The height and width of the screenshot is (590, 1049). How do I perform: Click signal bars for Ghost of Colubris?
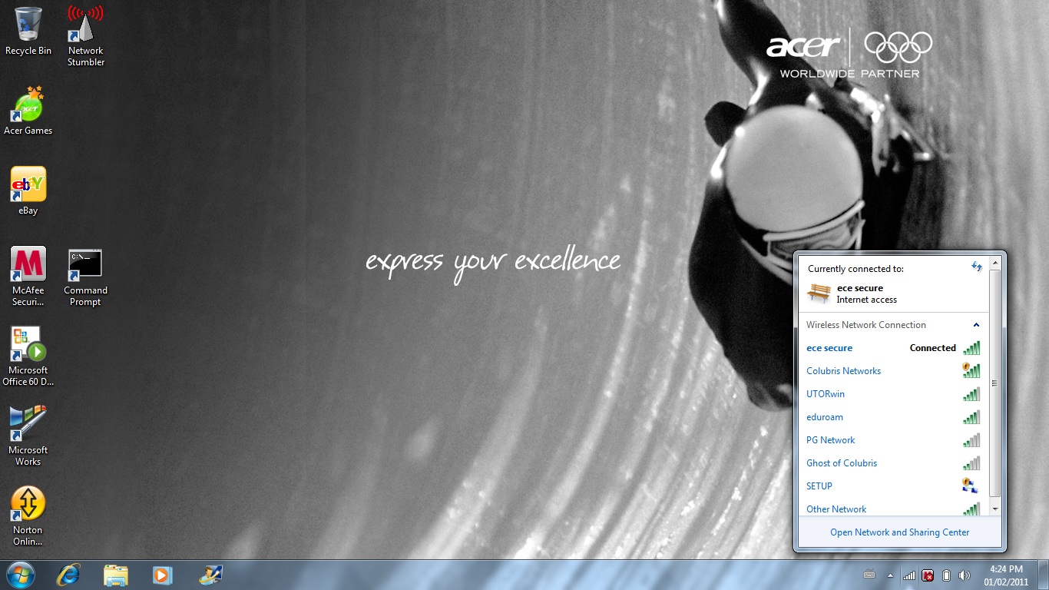[971, 463]
